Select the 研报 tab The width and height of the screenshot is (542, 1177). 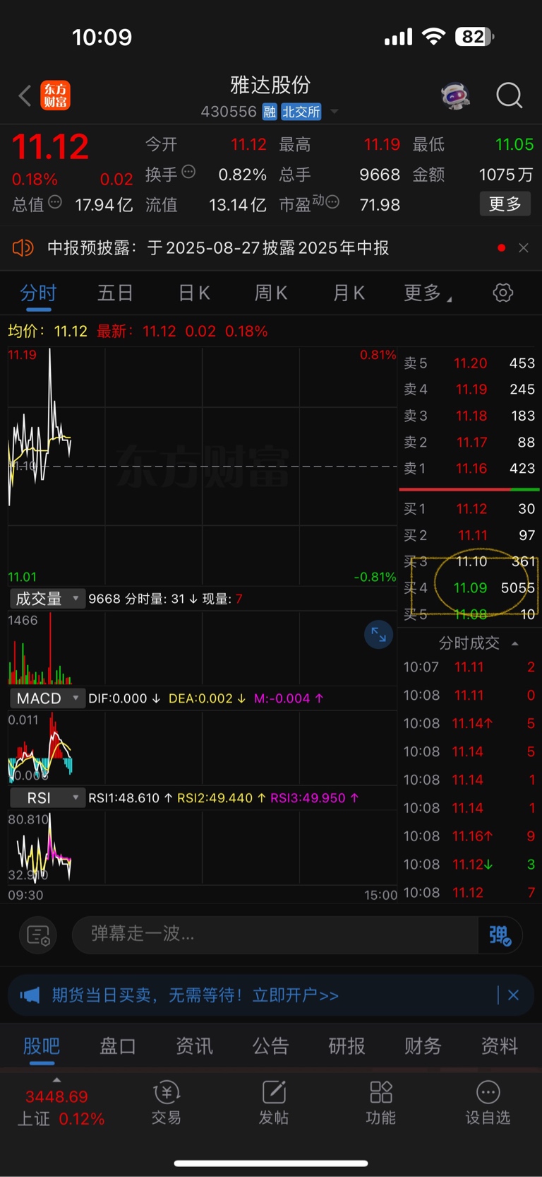point(347,1046)
